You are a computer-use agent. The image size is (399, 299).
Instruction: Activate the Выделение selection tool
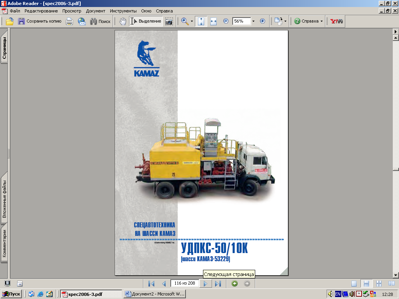[x=146, y=21]
